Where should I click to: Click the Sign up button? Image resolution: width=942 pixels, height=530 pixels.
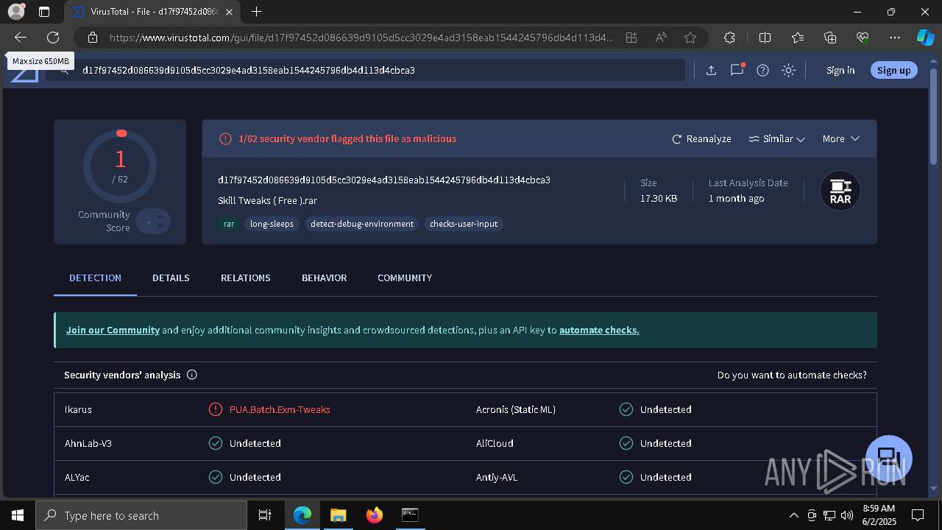point(893,70)
